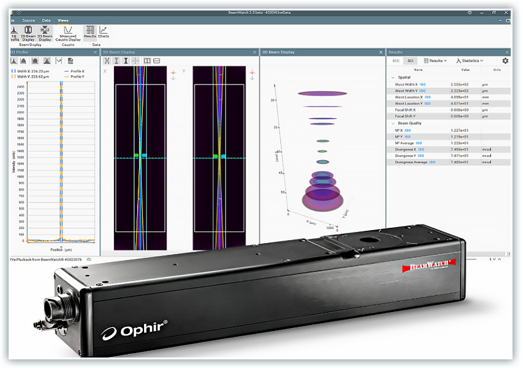Toggle crosshair tool in 2D Beam Display
This screenshot has width=523, height=368.
(x=135, y=61)
